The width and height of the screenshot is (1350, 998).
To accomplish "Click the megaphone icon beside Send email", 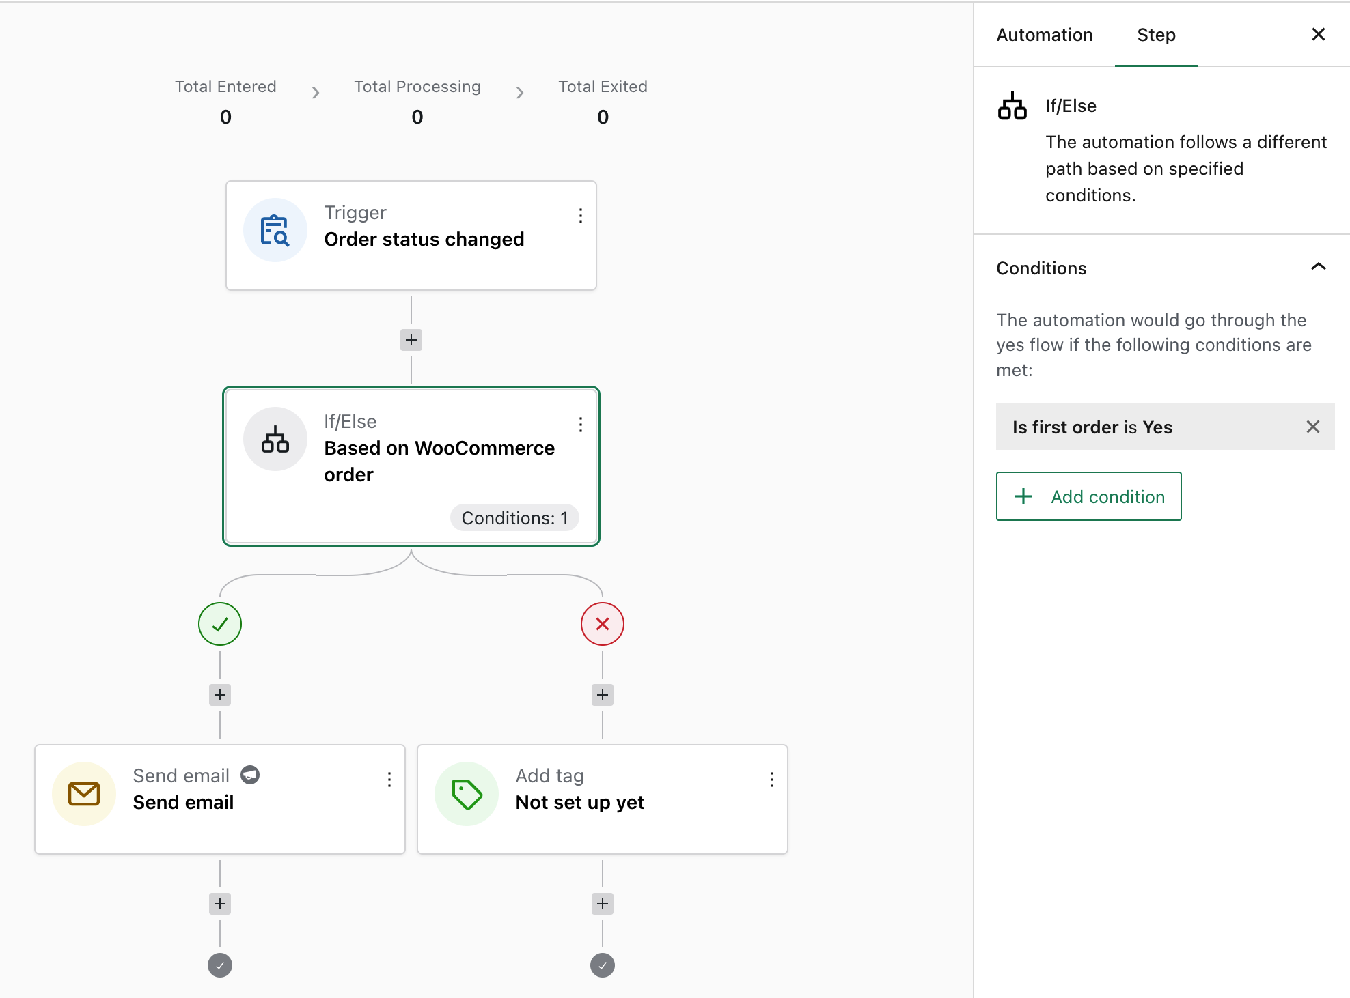I will click(250, 775).
